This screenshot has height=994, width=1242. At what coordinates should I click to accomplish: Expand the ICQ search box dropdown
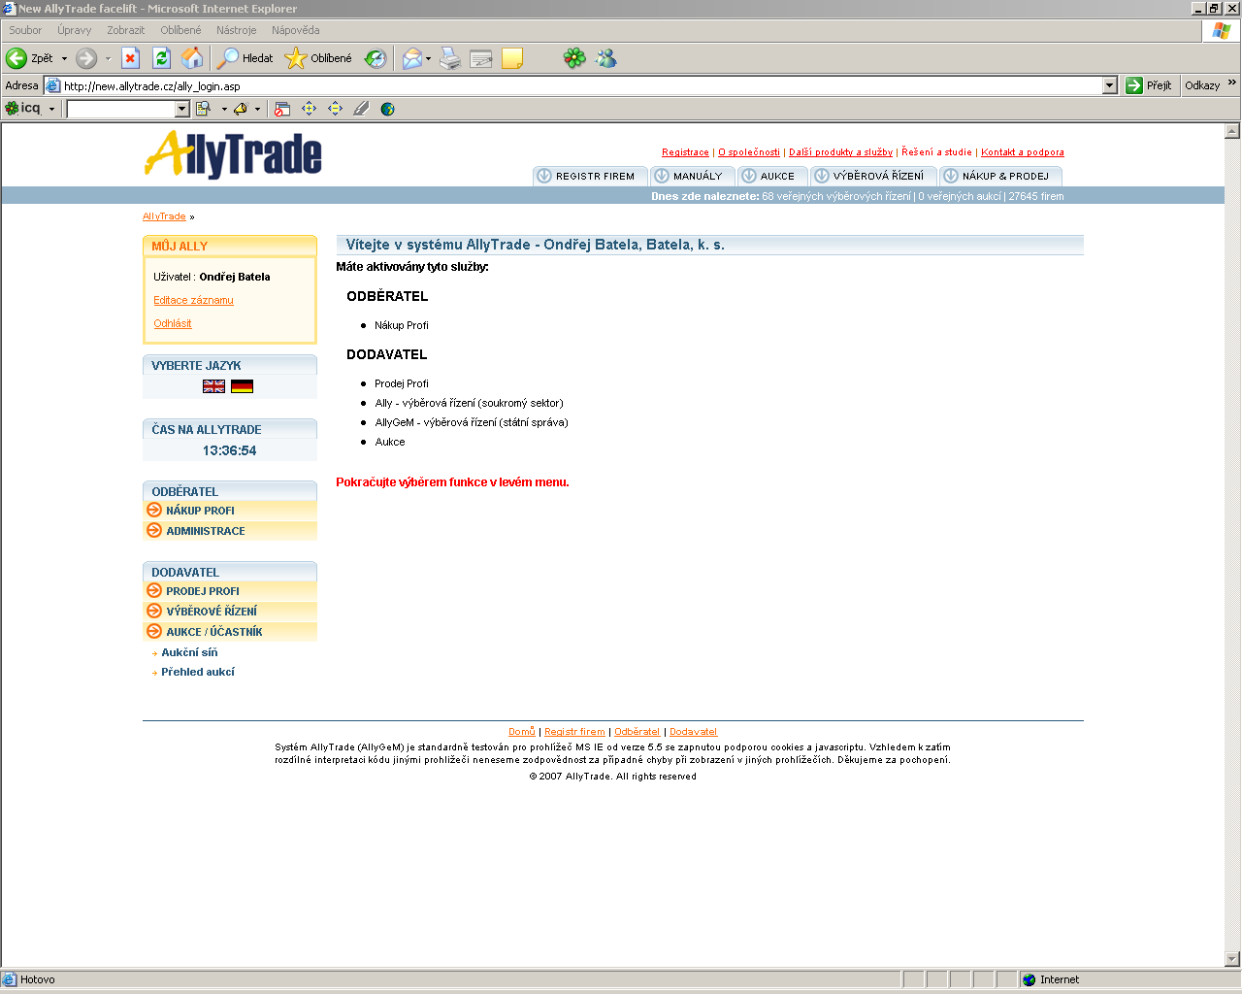pyautogui.click(x=182, y=109)
